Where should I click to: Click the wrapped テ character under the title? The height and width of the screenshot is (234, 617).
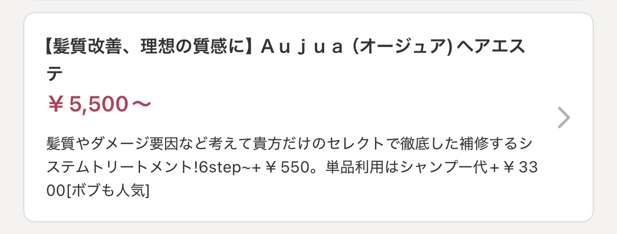click(x=55, y=74)
